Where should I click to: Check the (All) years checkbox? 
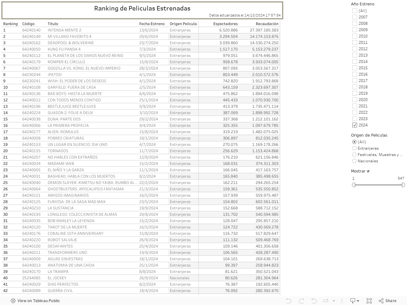click(x=355, y=10)
